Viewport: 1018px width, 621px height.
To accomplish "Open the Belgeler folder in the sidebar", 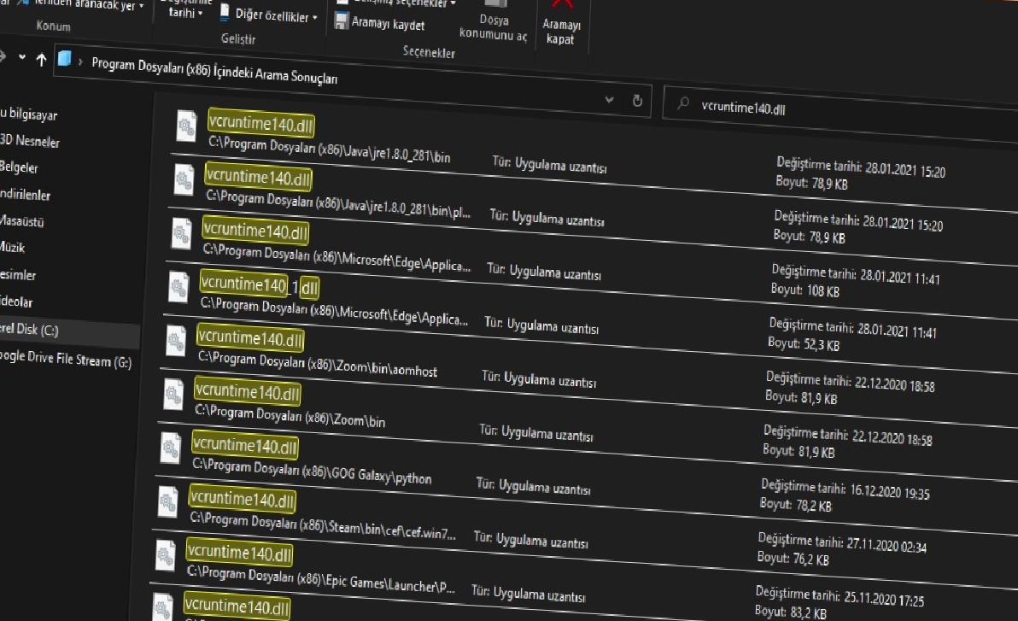I will click(x=19, y=167).
